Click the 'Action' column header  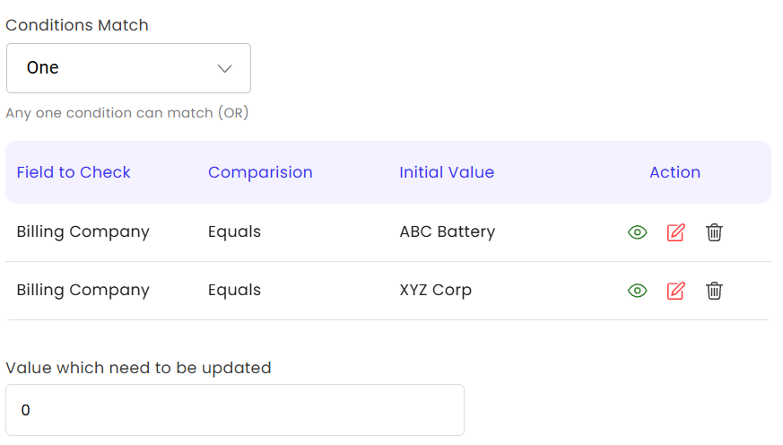pos(674,172)
